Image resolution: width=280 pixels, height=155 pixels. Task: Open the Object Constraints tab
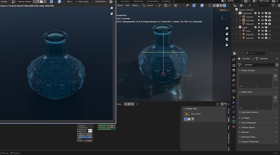point(234,117)
